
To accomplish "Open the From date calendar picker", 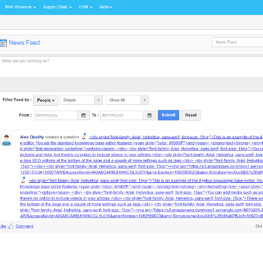I will (x=83, y=116).
